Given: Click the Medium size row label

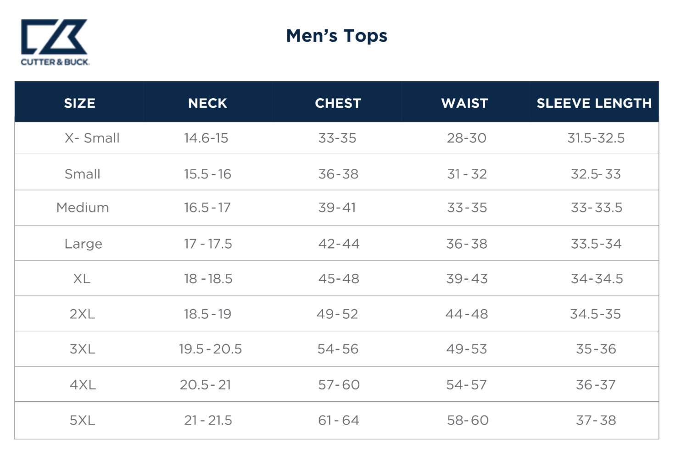Looking at the screenshot, I should (x=83, y=208).
